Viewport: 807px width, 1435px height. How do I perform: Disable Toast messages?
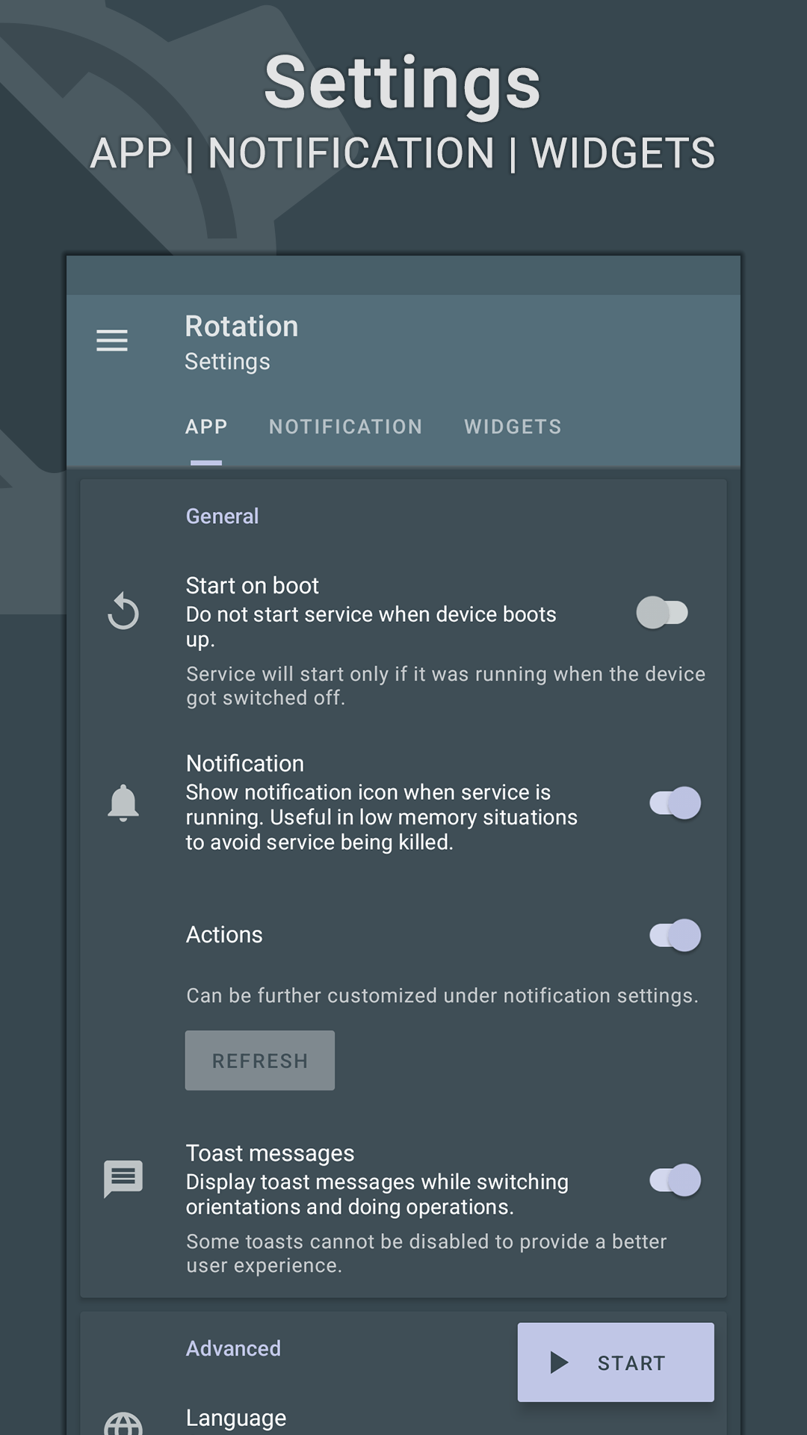click(673, 1179)
